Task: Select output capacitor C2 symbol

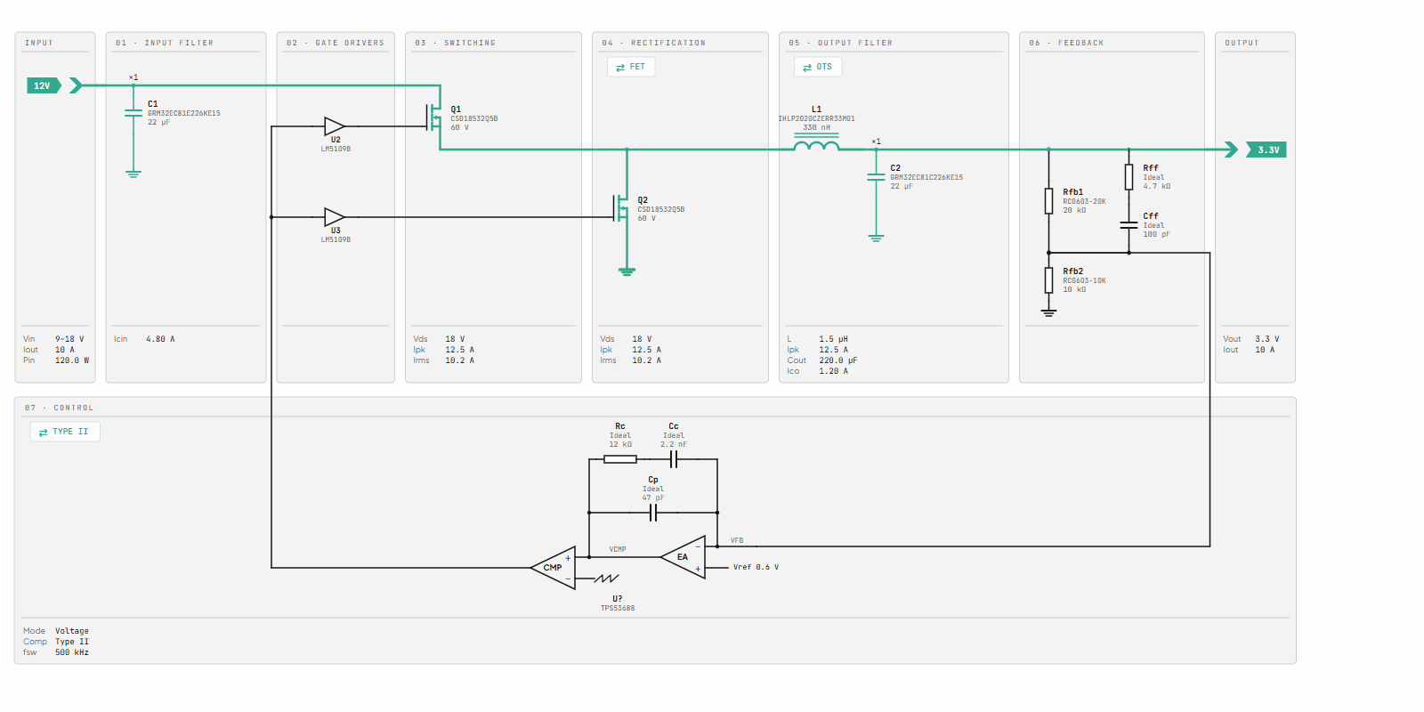Action: point(876,177)
